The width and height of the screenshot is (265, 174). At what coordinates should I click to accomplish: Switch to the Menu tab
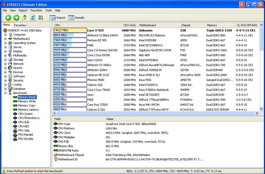coord(7,25)
